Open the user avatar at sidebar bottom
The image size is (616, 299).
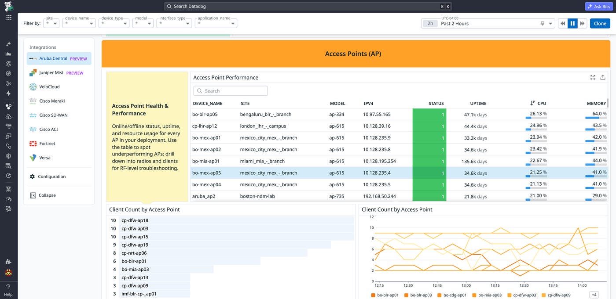pos(8,272)
